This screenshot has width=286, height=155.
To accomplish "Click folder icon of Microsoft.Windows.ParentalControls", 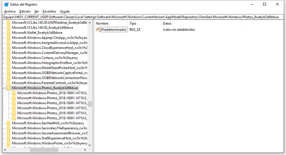I will point(8,83).
